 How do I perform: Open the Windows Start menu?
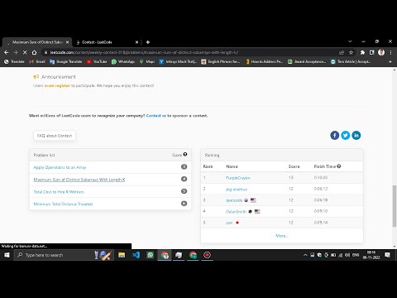coord(7,255)
